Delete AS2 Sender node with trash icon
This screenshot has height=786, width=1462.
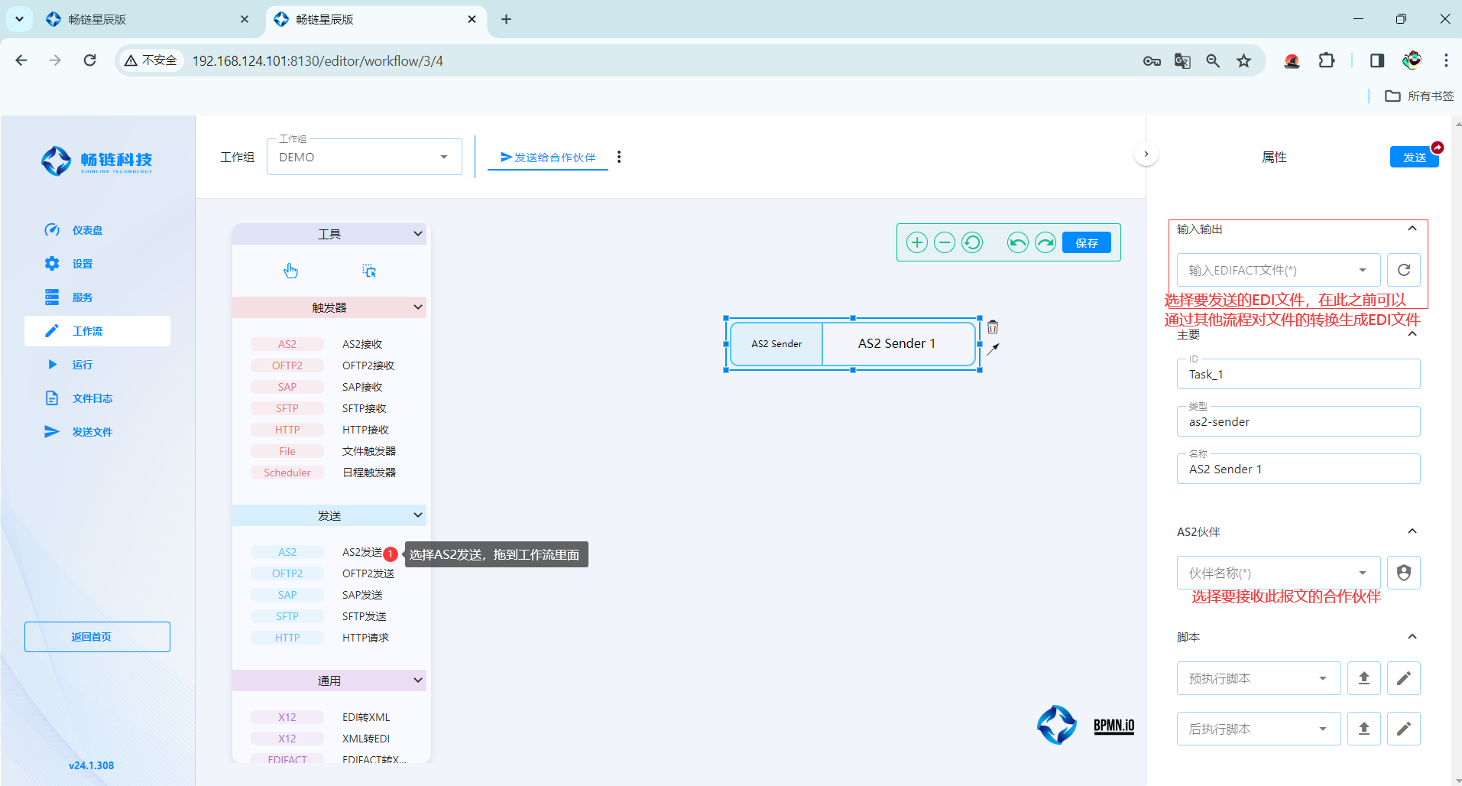(x=993, y=327)
